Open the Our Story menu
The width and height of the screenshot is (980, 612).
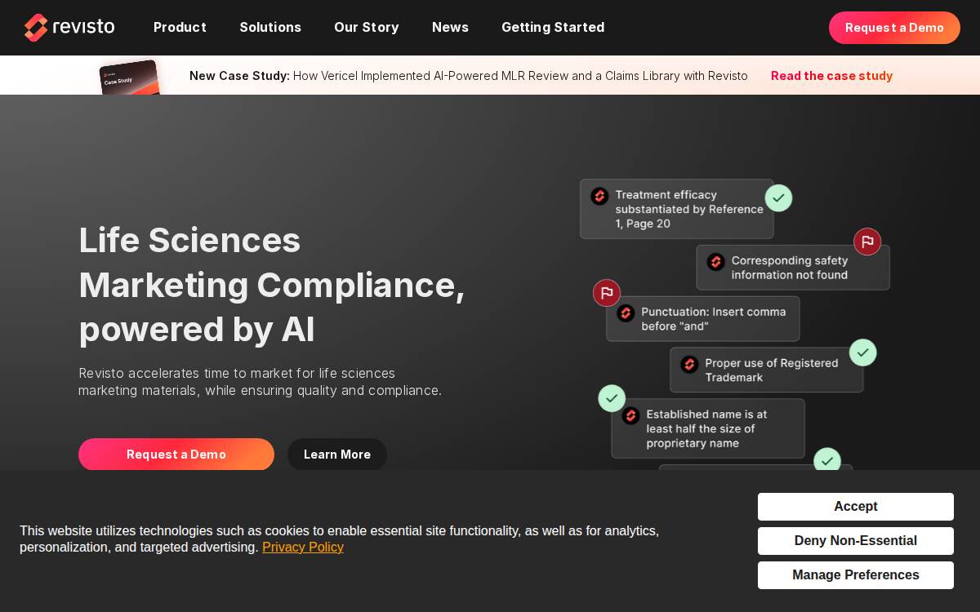367,27
